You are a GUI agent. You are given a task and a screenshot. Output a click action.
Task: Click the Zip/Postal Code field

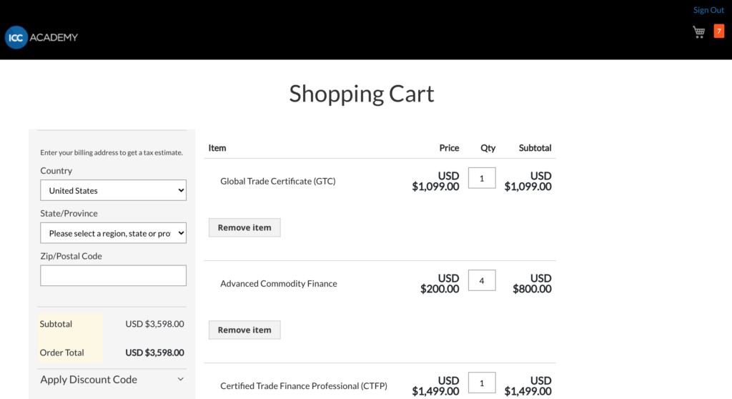click(113, 276)
